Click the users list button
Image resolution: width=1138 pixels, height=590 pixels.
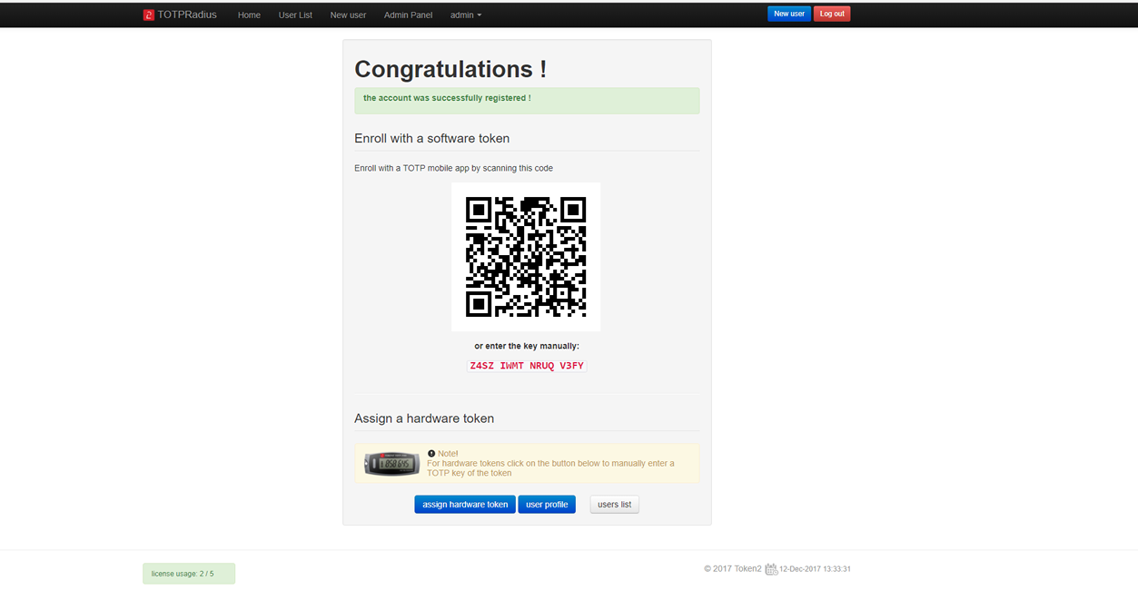(x=614, y=504)
